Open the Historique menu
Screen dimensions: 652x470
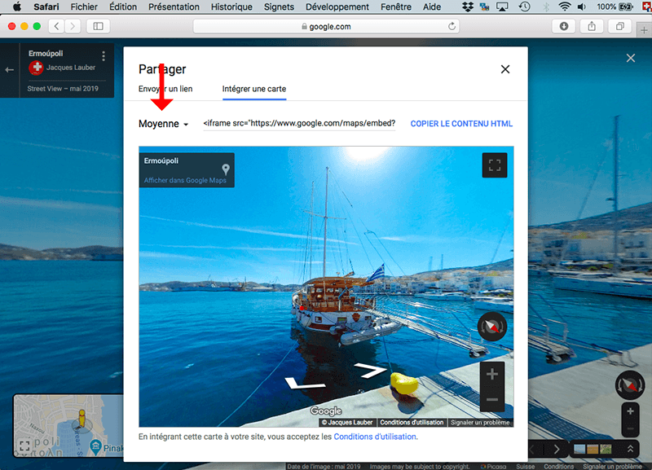(x=231, y=7)
